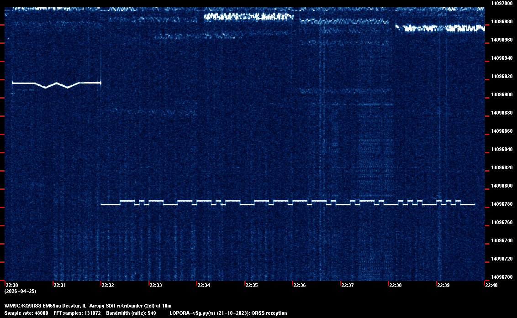Click the (2026-04-25) date label
Viewport: 517px width, 318px height.
(x=20, y=291)
